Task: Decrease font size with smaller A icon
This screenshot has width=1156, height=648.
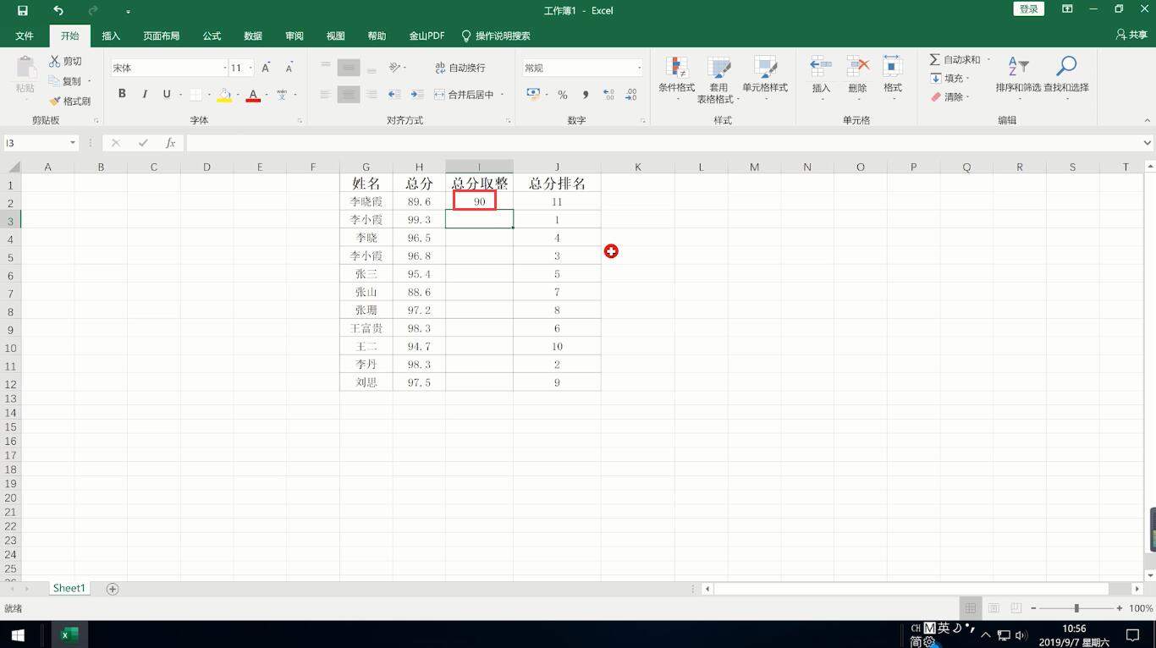Action: click(289, 68)
